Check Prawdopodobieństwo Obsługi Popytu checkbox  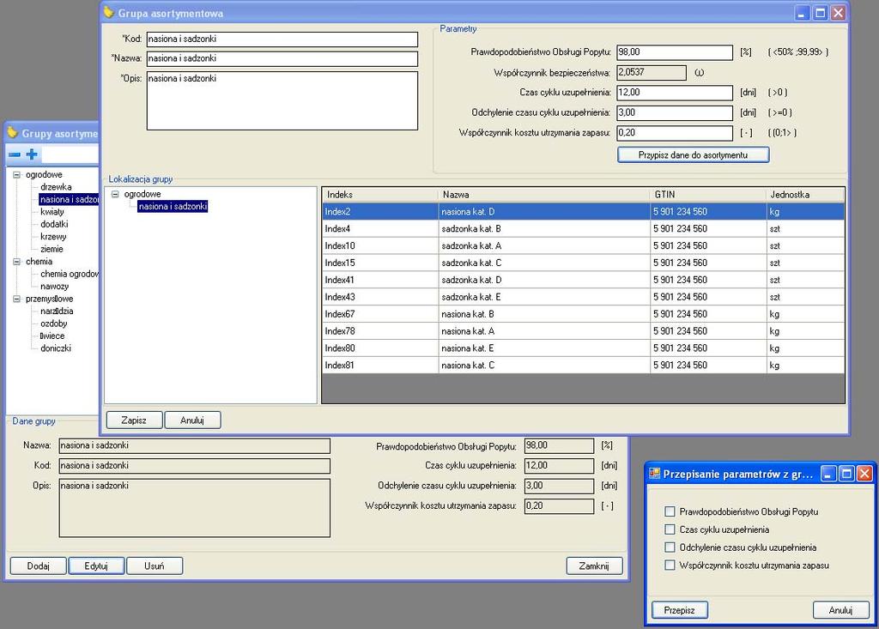(x=670, y=511)
